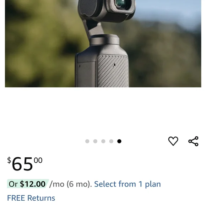The height and width of the screenshot is (206, 206).
Task: Tap the dollar sign before 65
Action: pyautogui.click(x=9, y=160)
